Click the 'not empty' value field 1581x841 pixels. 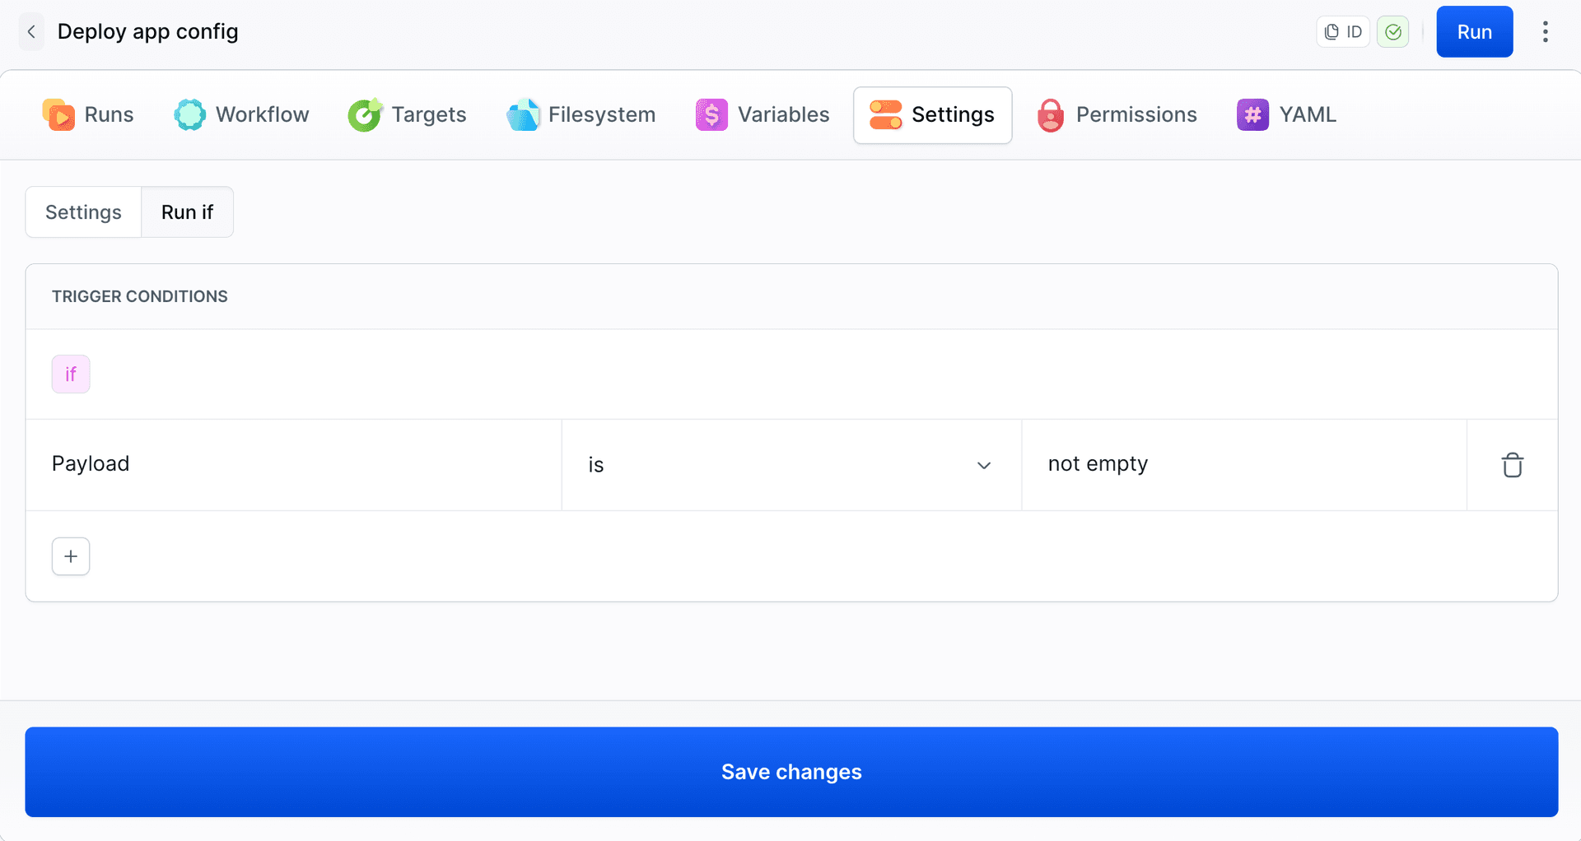(1244, 465)
